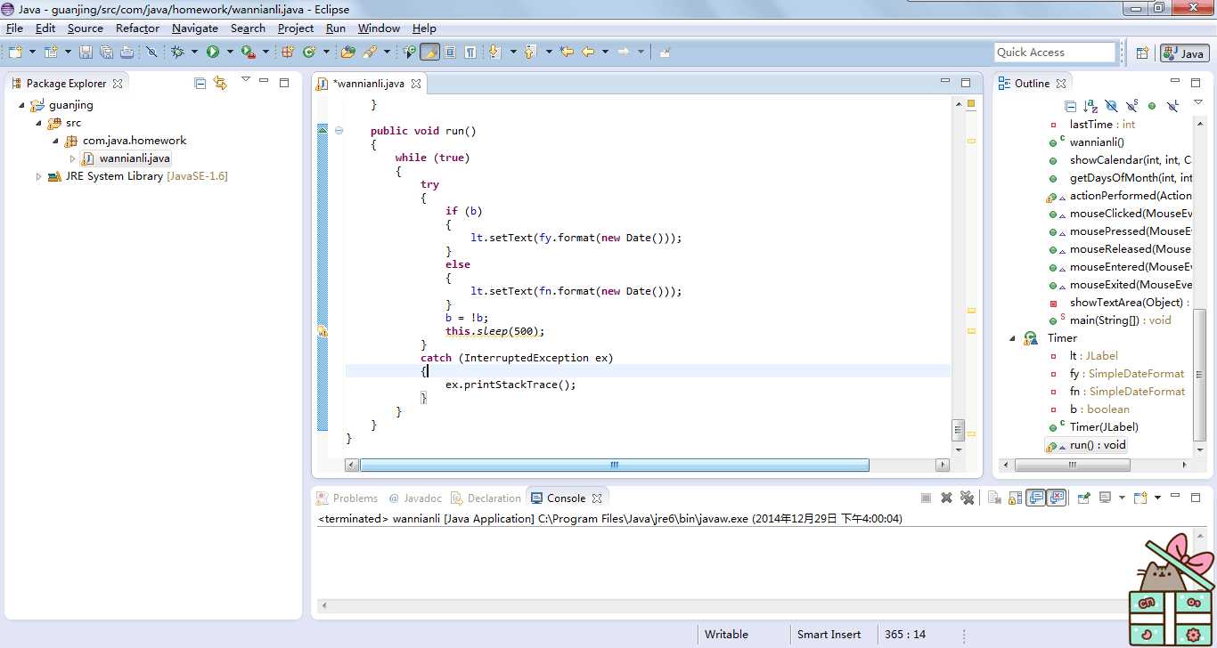This screenshot has width=1217, height=648.
Task: Select the Java perspective button
Action: [1184, 53]
